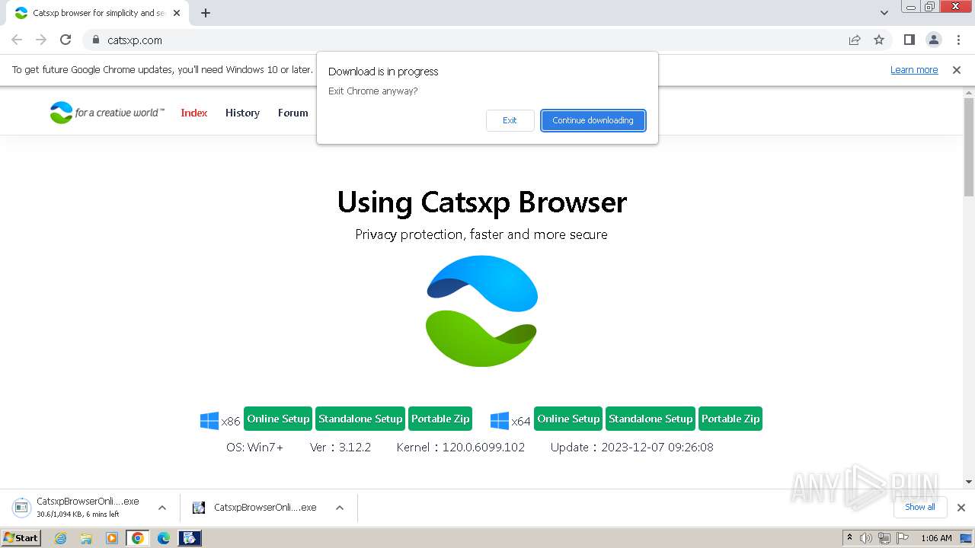The image size is (975, 548).
Task: Click the Chrome taskbar icon
Action: [x=138, y=538]
